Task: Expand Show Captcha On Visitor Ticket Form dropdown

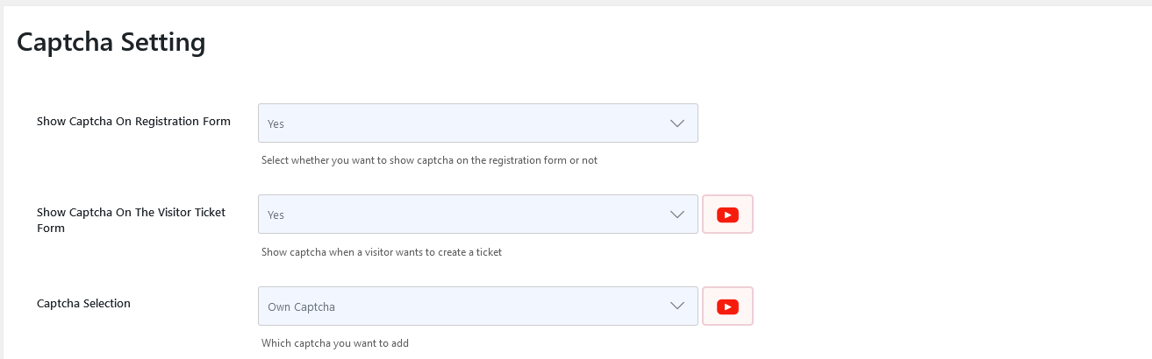Action: [477, 215]
